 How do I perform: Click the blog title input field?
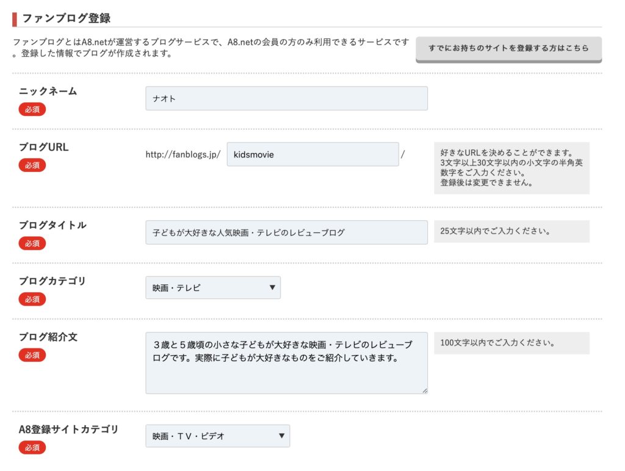tap(286, 232)
